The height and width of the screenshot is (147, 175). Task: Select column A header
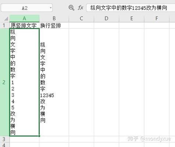(24, 18)
